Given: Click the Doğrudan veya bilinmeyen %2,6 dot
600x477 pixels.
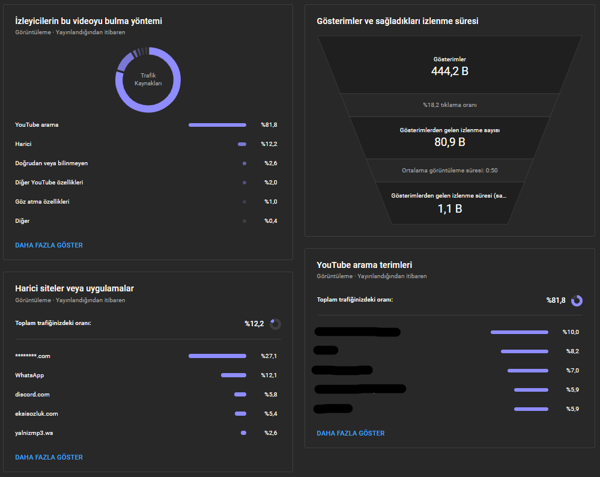Looking at the screenshot, I should point(244,163).
